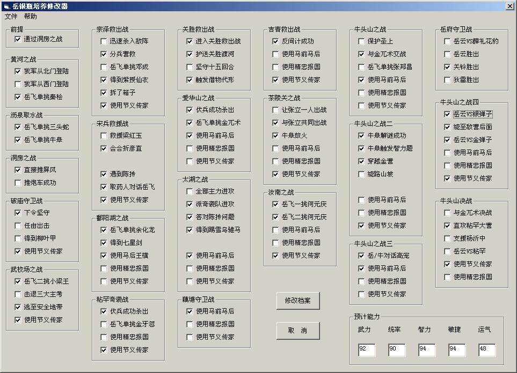Viewport: 517px width, 373px height.
Task: Toggle 派奇袭队进攻 checkbox
Action: tap(190, 204)
